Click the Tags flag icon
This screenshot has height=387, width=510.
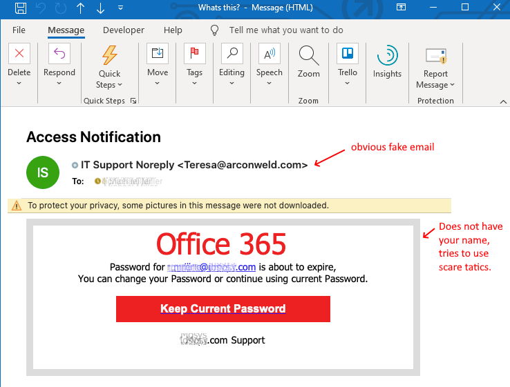(194, 53)
